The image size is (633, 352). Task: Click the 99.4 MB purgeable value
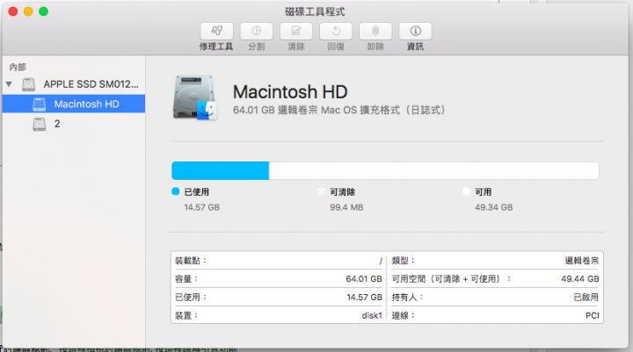tap(346, 207)
